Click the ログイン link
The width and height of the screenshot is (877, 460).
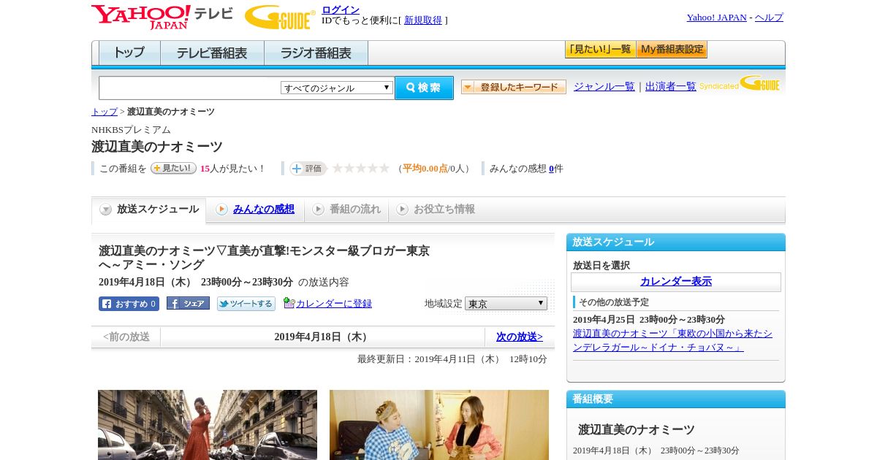(341, 9)
